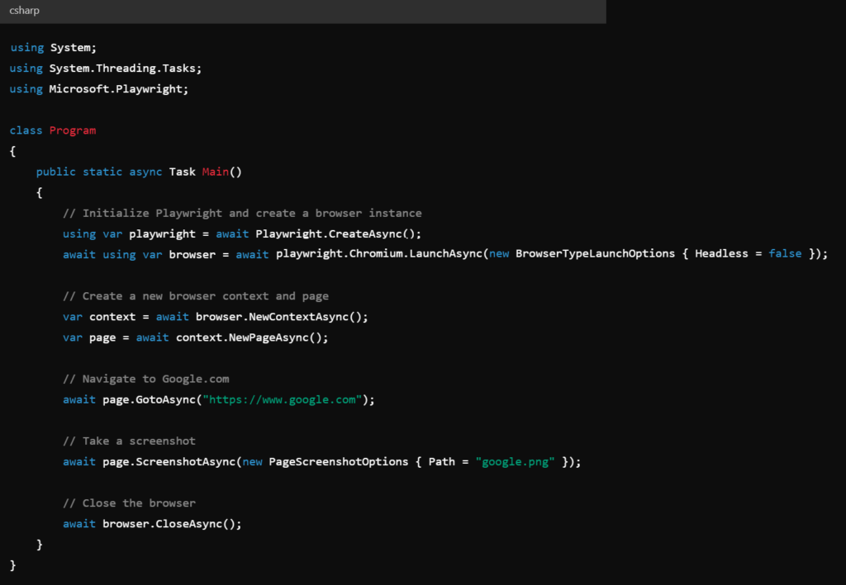Click the csharp language label in header

click(x=24, y=11)
